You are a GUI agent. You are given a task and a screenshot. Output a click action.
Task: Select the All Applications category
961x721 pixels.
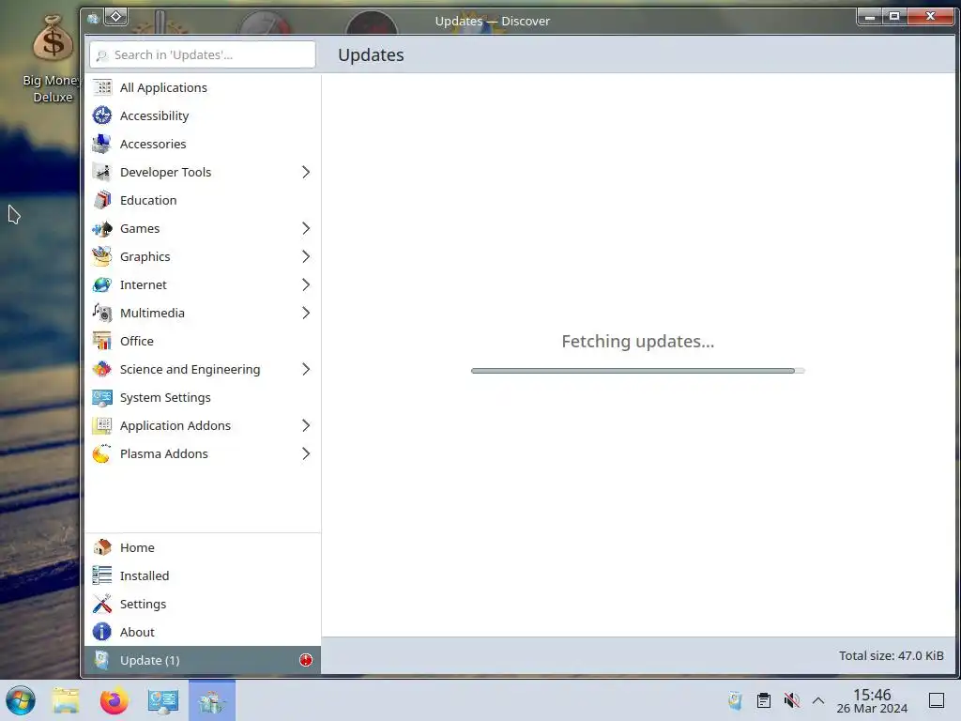point(203,87)
